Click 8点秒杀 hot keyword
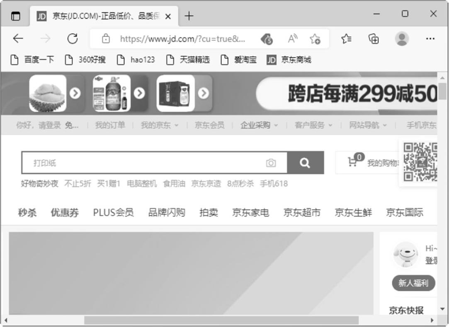The height and width of the screenshot is (327, 449). click(240, 184)
